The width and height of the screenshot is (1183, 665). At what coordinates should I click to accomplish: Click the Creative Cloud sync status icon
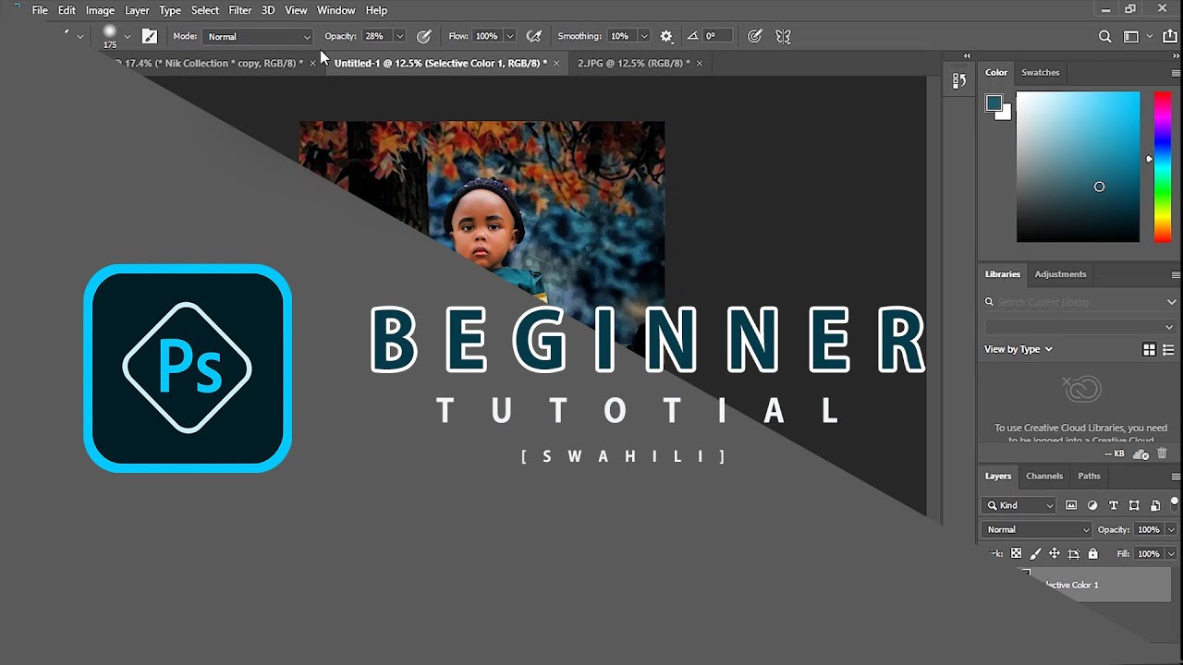(x=1141, y=454)
